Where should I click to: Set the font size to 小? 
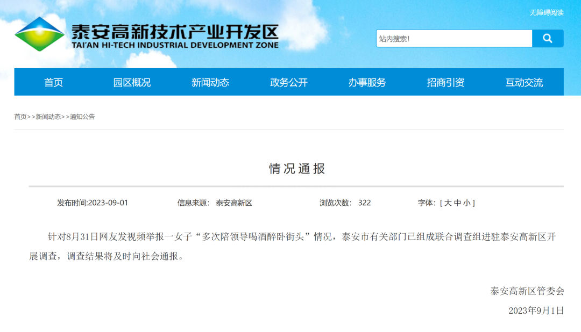point(466,203)
